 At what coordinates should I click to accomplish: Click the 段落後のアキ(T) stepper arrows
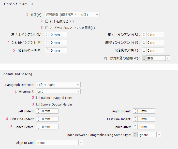pos(144,50)
